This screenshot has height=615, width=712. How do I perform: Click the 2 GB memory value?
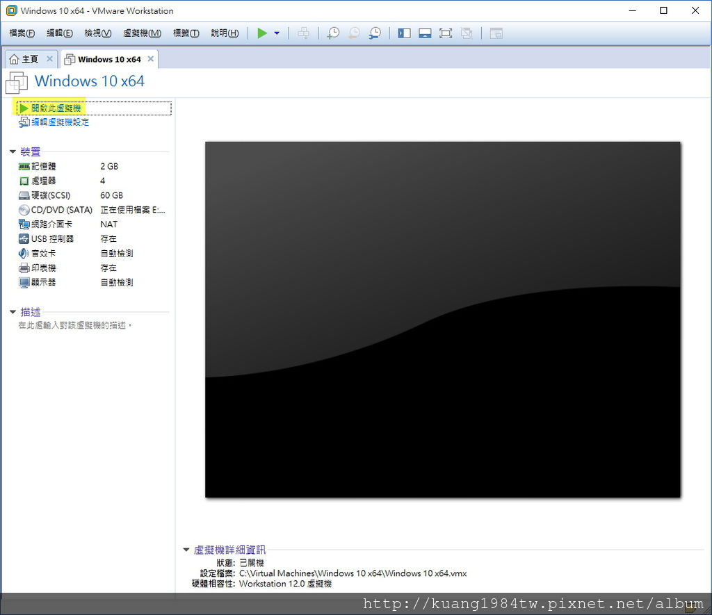(x=109, y=167)
